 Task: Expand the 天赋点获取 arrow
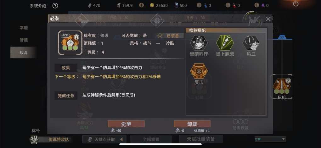[x=121, y=140]
